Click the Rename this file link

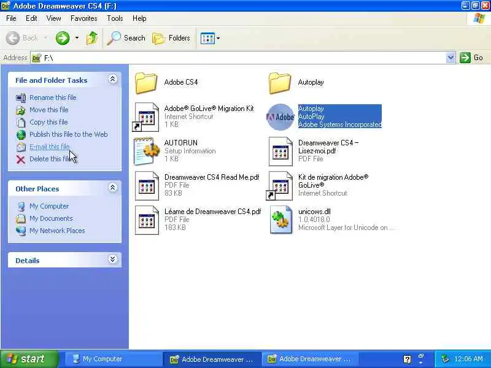pos(53,98)
